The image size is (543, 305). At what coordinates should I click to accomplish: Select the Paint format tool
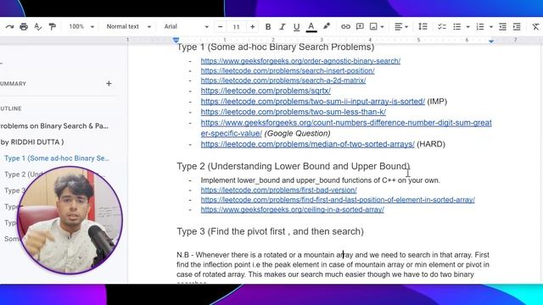(53, 26)
